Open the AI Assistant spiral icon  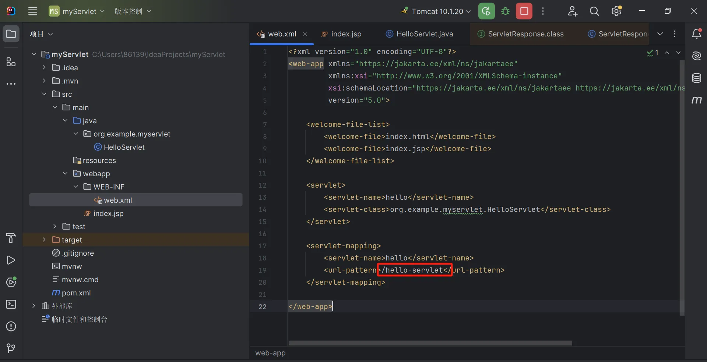pos(696,56)
